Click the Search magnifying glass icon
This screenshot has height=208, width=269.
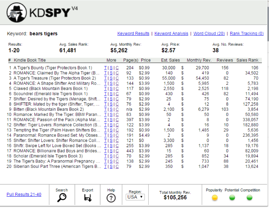coord(62,198)
